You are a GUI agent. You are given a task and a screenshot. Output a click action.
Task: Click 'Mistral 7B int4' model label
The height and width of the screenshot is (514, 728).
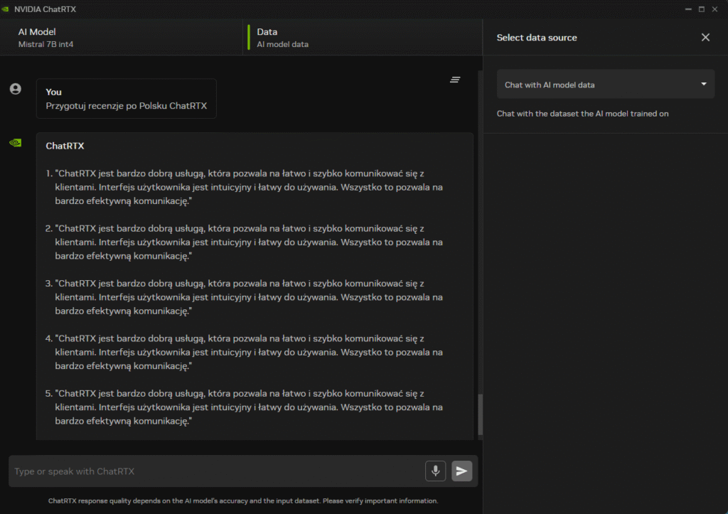click(45, 45)
